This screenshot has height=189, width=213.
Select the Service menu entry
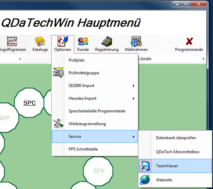[x=95, y=137]
